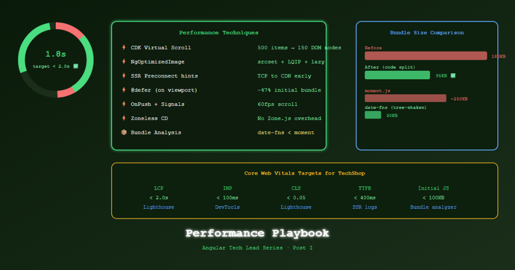The image size is (515, 270).
Task: Click the '-47% initial bundle' text
Action: click(x=289, y=90)
